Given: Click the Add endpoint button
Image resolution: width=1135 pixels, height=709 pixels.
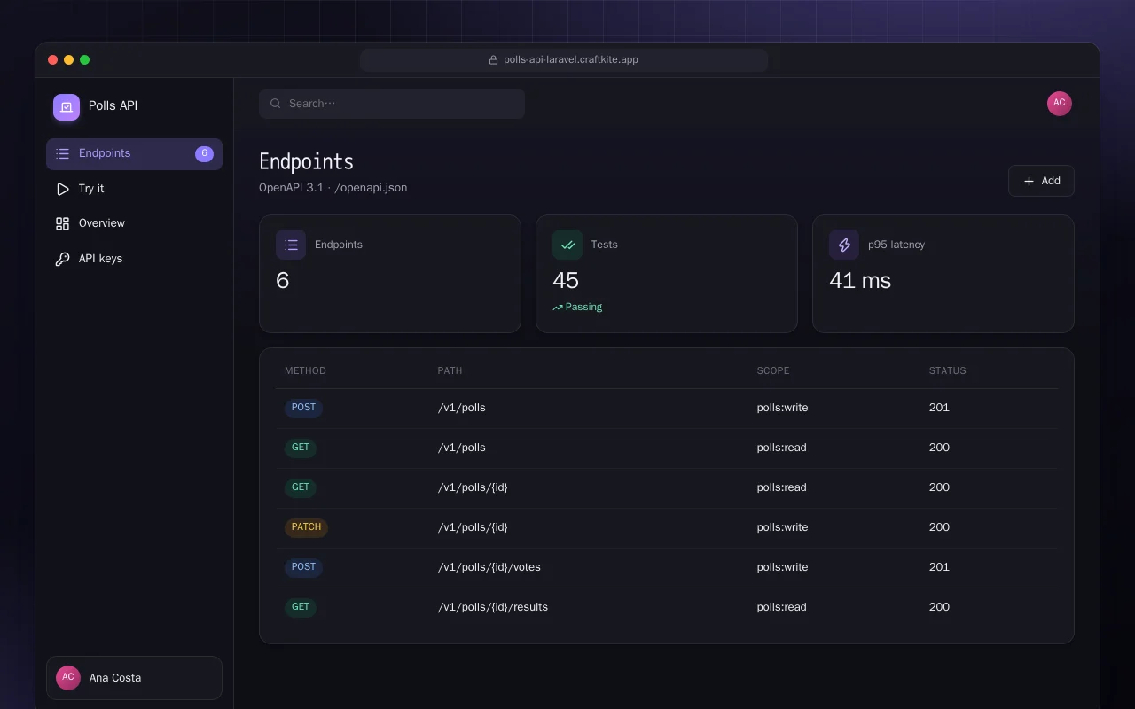Looking at the screenshot, I should point(1041,181).
